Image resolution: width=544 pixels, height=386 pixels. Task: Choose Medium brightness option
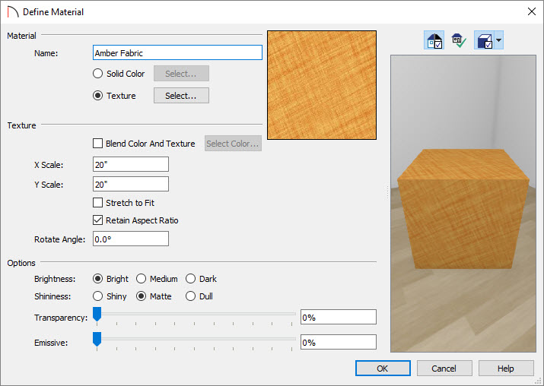[x=142, y=279]
